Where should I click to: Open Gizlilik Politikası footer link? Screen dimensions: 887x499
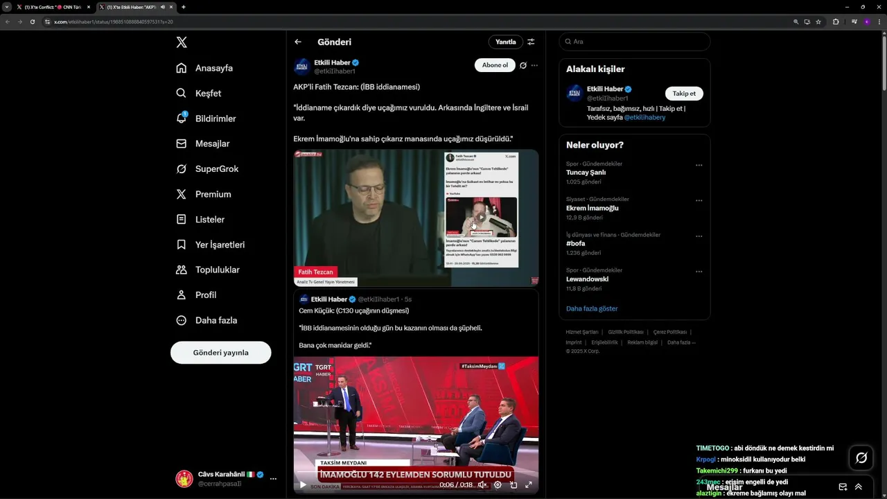(x=626, y=332)
